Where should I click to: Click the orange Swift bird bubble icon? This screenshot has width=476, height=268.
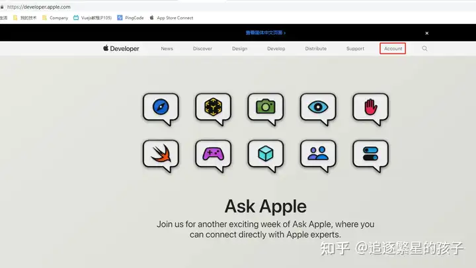161,156
